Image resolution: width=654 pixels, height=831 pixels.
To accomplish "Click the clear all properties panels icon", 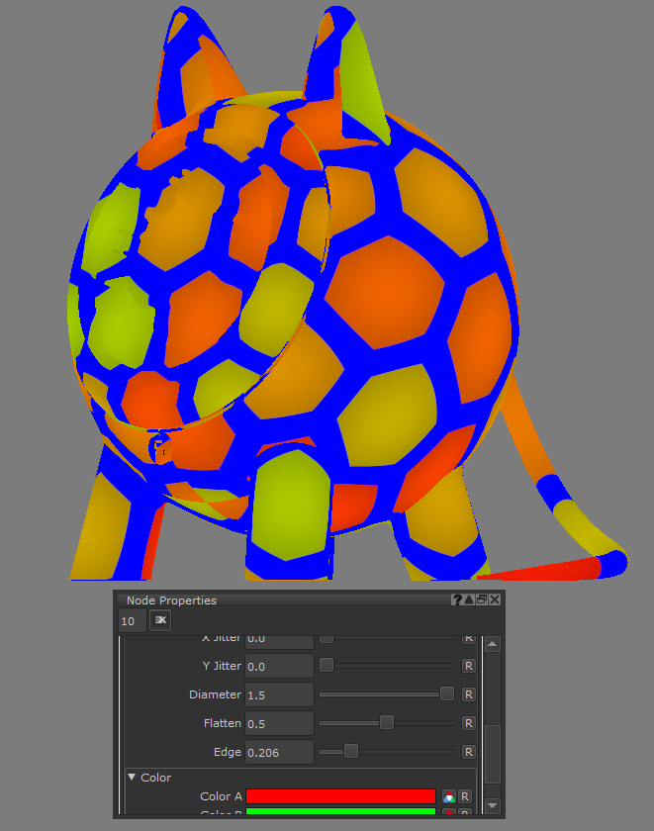I will pos(160,620).
